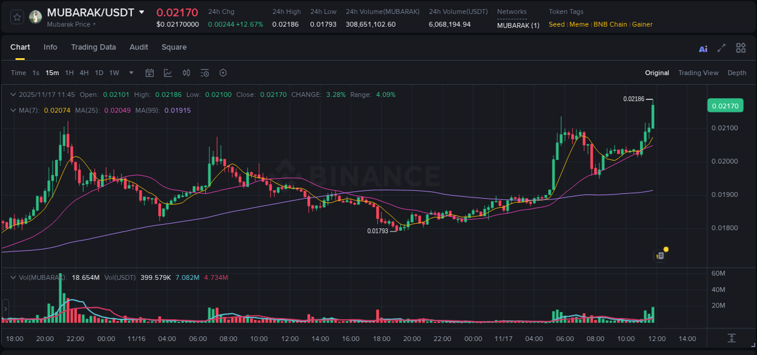
Task: Expand chart to fullscreen with diagonal arrows icon
Action: tap(721, 48)
